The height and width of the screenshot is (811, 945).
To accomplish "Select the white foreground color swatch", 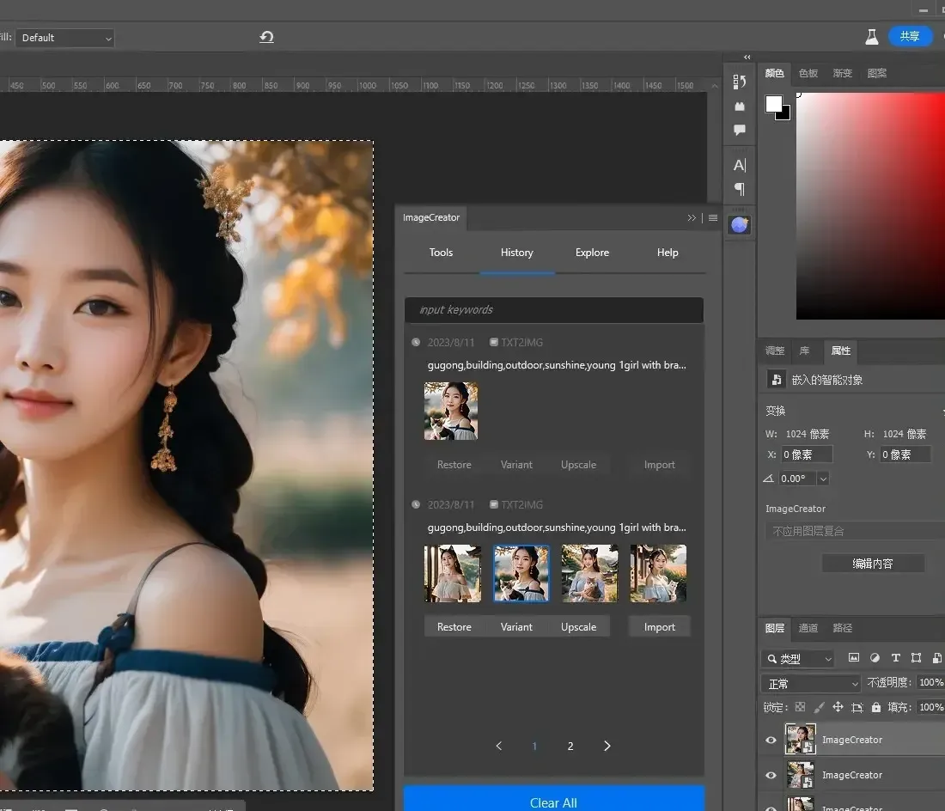I will point(773,104).
